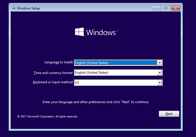Close the Windows Setup window

click(176, 8)
